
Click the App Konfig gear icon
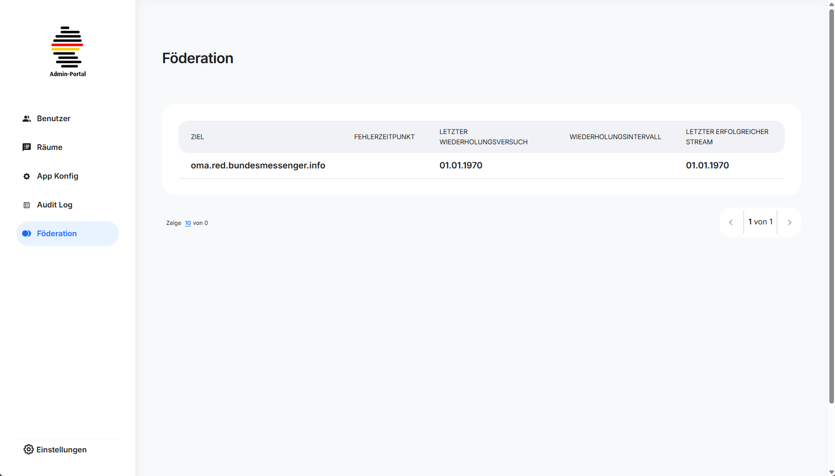(27, 176)
